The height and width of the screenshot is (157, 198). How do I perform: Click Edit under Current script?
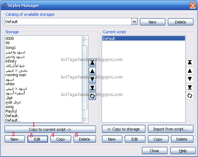coord(135,139)
